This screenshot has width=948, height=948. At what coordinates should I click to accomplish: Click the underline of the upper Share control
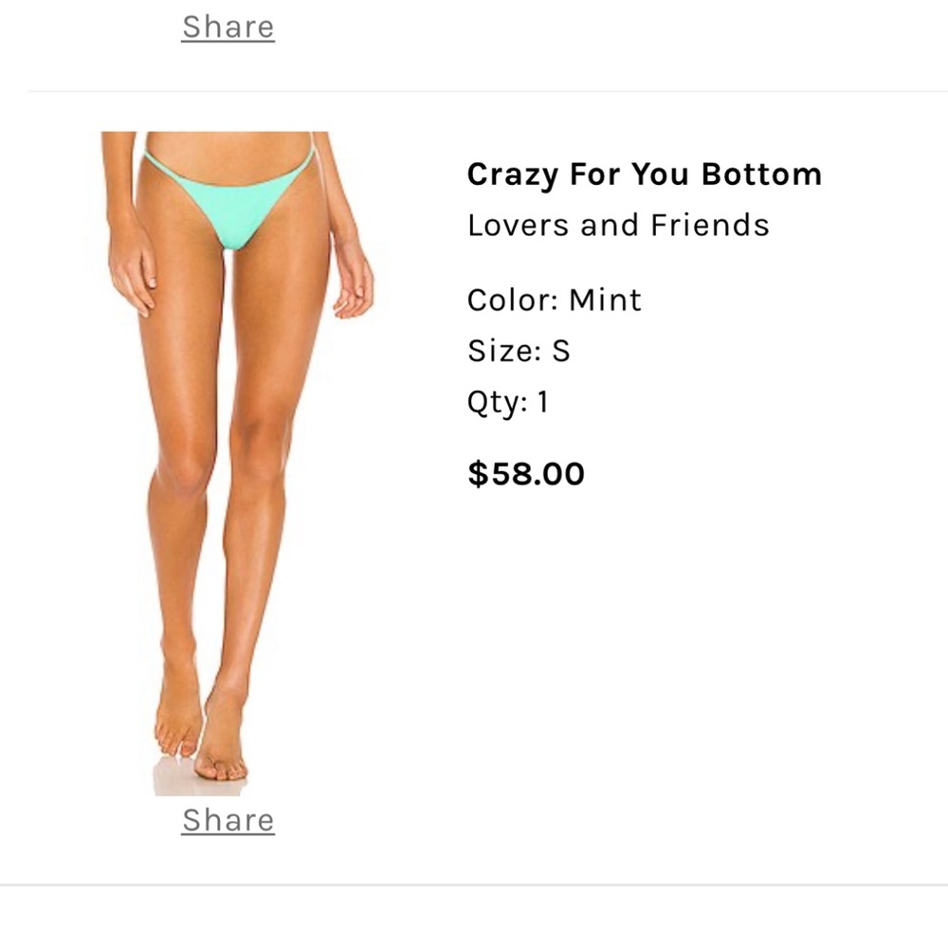click(227, 43)
